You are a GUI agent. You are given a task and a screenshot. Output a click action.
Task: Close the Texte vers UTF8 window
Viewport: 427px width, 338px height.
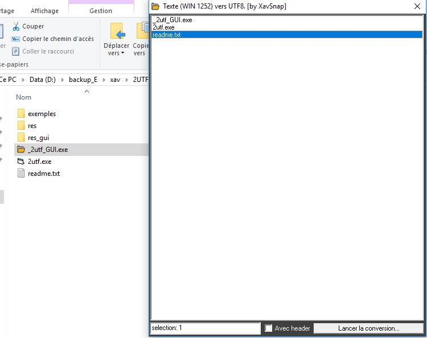point(417,6)
